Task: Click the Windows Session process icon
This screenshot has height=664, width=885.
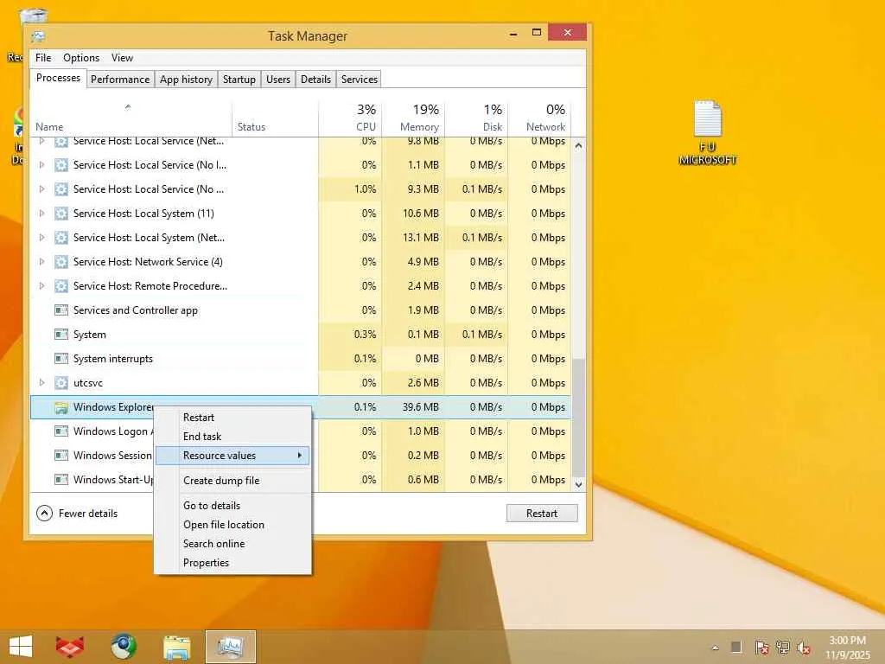Action: [61, 455]
